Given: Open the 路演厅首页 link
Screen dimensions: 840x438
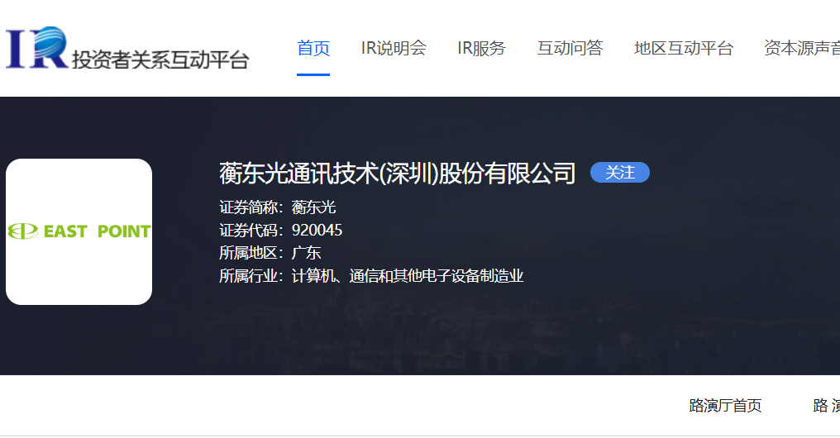Looking at the screenshot, I should 725,405.
